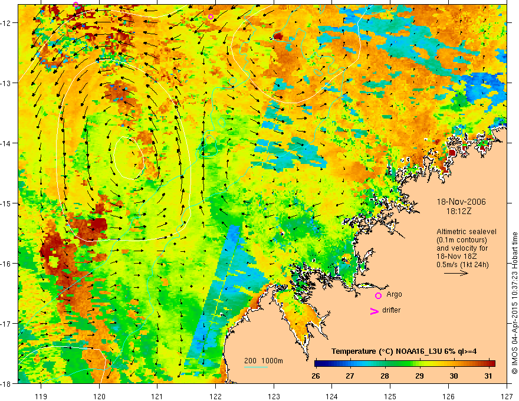
Task: Click the 28 value on temperature scale
Action: coord(385,376)
